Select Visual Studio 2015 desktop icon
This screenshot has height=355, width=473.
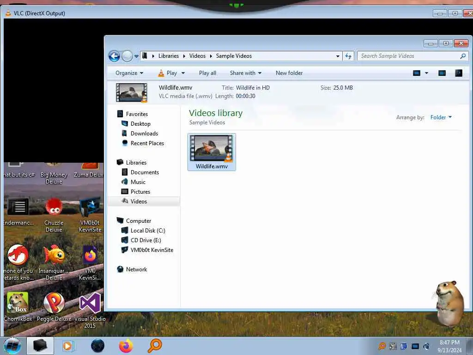point(90,310)
